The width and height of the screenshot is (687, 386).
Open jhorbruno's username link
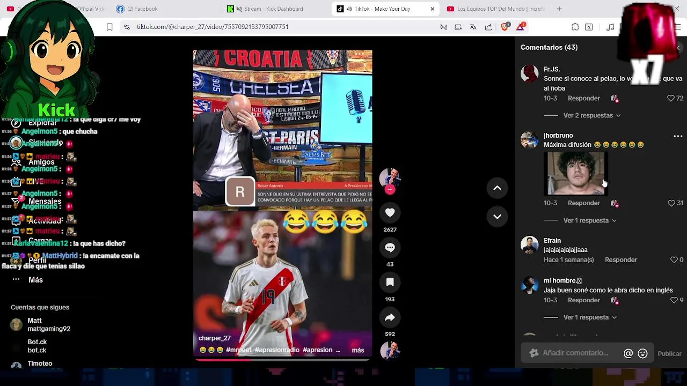558,136
